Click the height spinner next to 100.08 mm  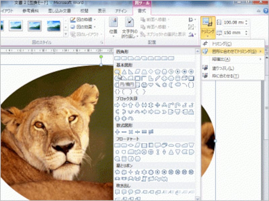tap(246, 22)
